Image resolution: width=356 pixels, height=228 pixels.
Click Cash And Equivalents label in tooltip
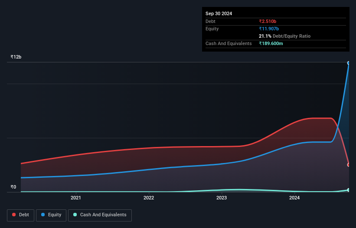click(x=229, y=43)
